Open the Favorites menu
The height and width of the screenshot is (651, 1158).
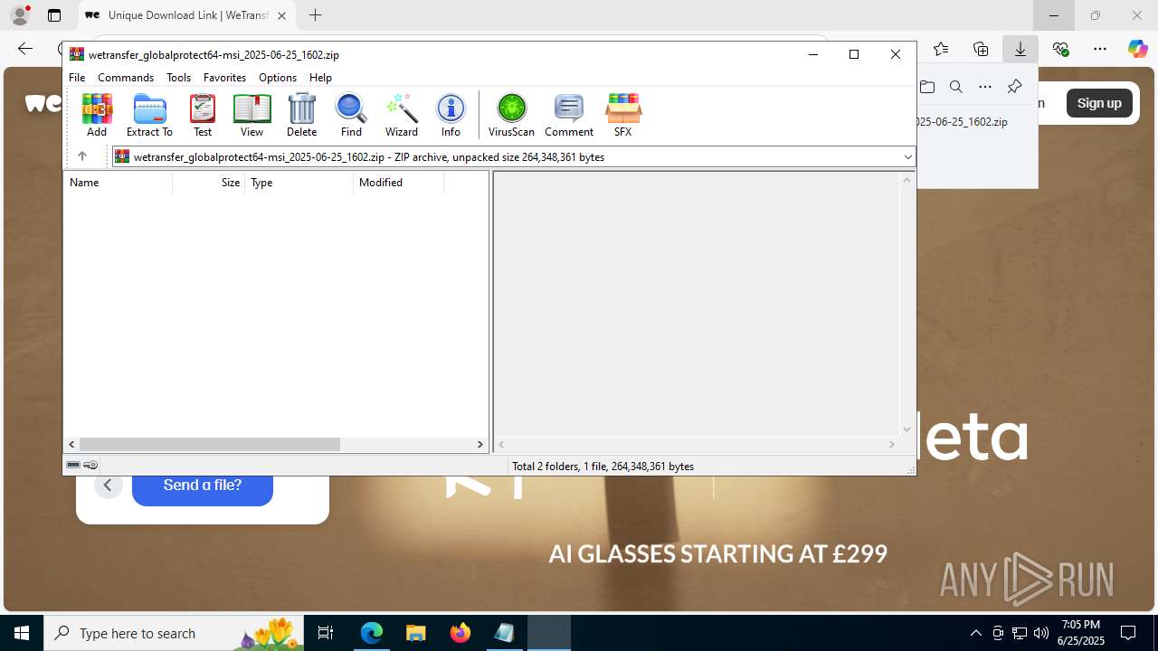pyautogui.click(x=224, y=78)
